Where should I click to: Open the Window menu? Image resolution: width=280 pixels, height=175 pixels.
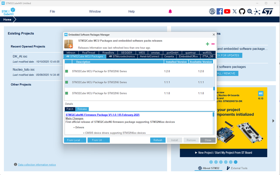[x=95, y=11]
